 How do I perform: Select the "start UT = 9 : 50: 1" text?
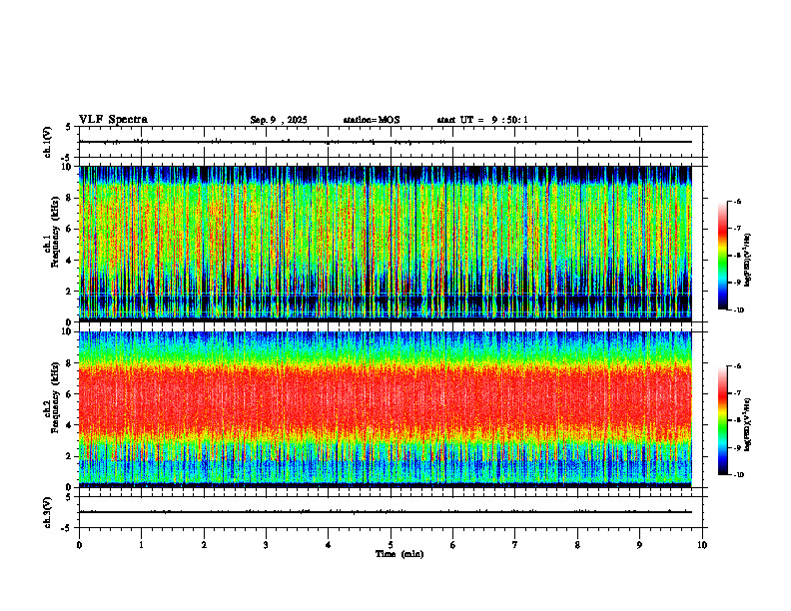tap(482, 120)
